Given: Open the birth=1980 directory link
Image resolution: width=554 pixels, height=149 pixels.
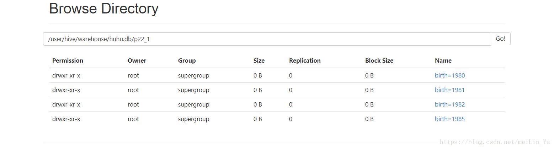Looking at the screenshot, I should click(x=450, y=75).
